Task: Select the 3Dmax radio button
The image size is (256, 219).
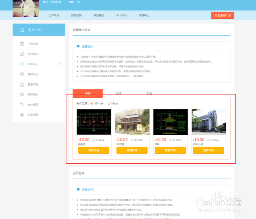Action: pyautogui.click(x=92, y=103)
